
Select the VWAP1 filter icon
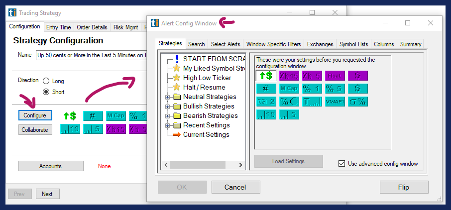tap(335, 102)
